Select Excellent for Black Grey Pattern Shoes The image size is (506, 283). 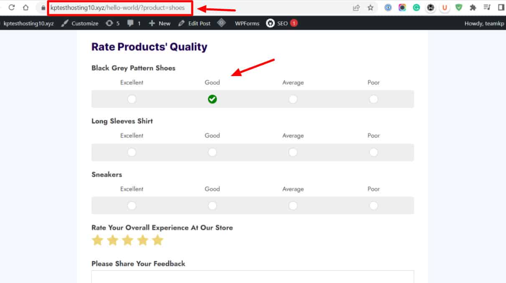click(132, 99)
